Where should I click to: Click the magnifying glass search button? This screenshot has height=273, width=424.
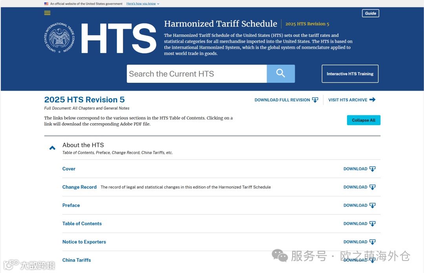click(281, 73)
